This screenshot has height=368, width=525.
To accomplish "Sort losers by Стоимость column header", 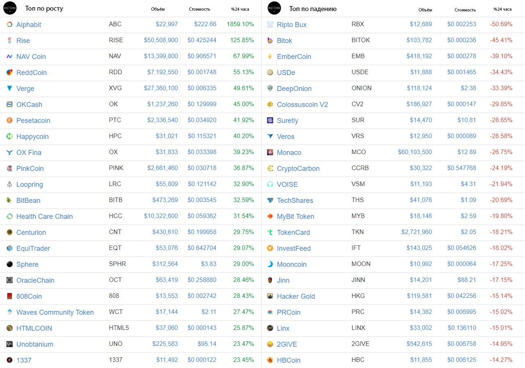I will [466, 9].
